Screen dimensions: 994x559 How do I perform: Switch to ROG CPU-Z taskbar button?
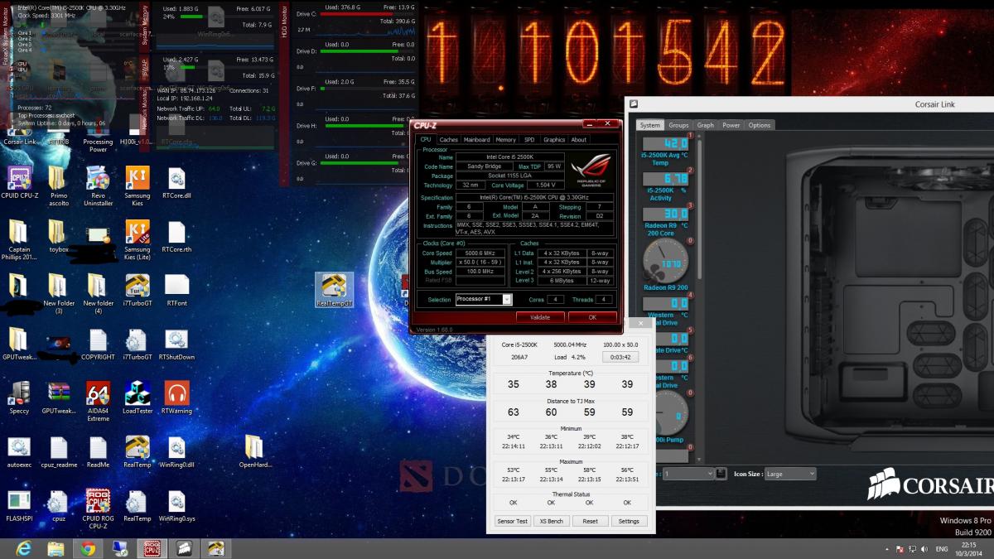(152, 548)
